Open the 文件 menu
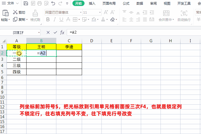 (10, 3)
